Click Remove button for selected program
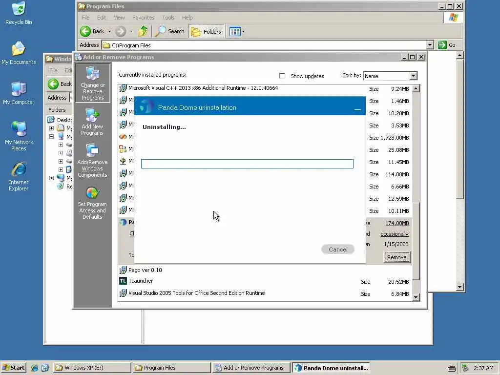Viewport: 500px width, 375px height. pos(396,257)
